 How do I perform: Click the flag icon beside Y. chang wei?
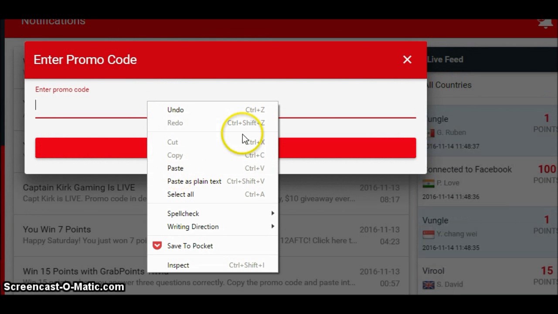click(429, 234)
